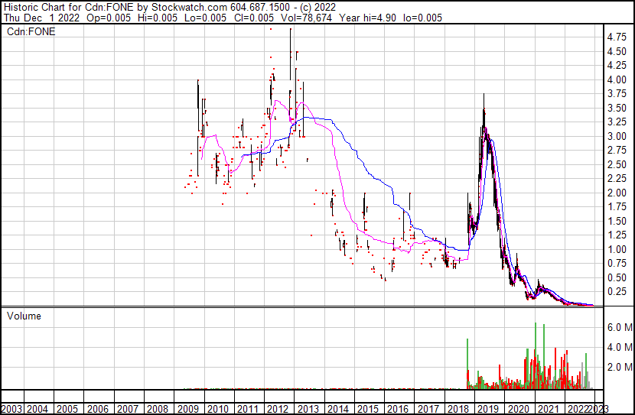Click the 2019 price peak on chart
635x415 pixels.
tap(483, 94)
